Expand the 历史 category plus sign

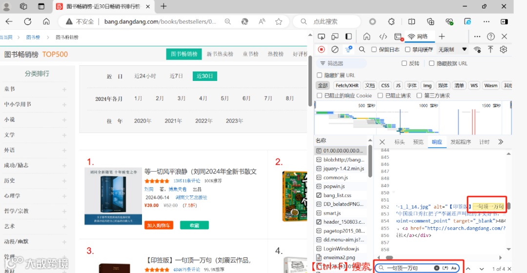click(64, 181)
